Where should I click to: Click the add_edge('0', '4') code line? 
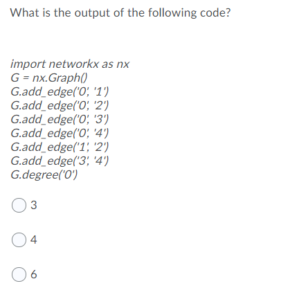(60, 134)
